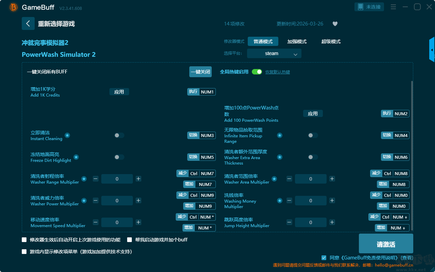Increase Washer Area Multiplier with plus
This screenshot has height=272, width=435.
332,179
